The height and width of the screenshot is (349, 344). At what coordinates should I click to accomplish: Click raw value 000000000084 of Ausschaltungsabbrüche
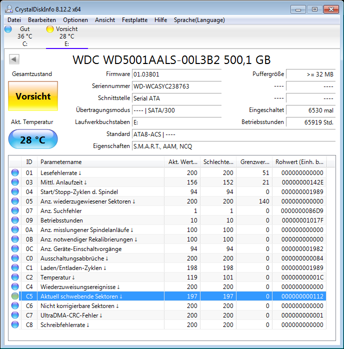click(302, 258)
